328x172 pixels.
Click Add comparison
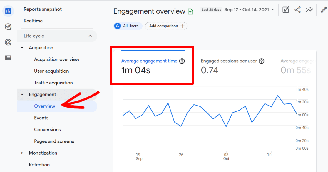[x=166, y=26]
